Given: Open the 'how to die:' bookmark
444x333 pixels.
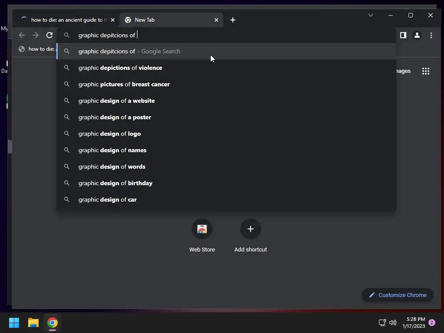Looking at the screenshot, I should tap(36, 49).
